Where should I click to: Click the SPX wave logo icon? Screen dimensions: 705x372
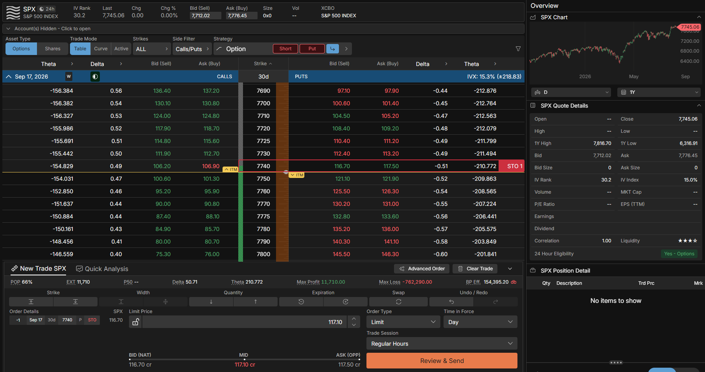(x=13, y=12)
